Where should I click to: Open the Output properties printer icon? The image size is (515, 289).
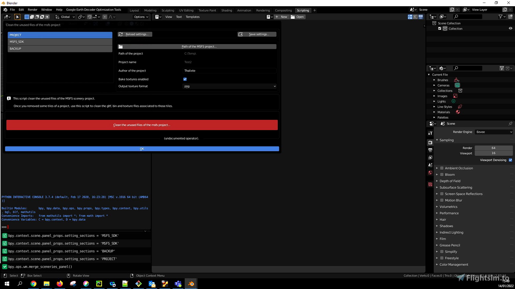click(x=430, y=150)
